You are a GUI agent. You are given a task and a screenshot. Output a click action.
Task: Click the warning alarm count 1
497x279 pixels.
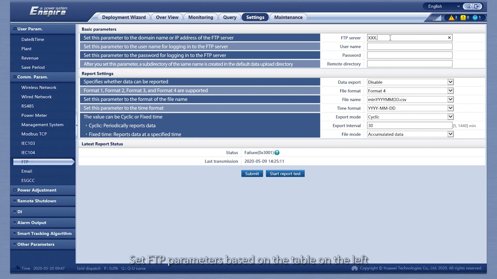480,17
